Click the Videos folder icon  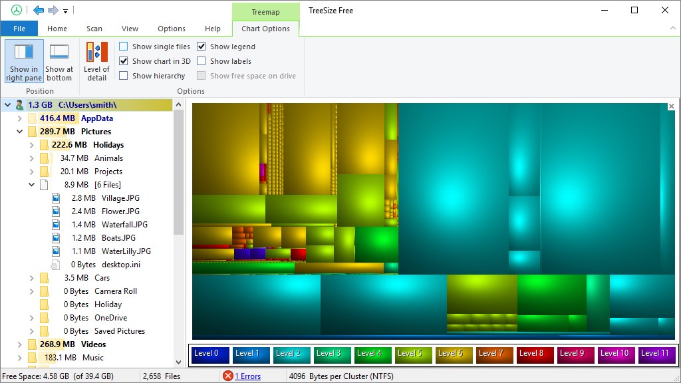point(32,344)
